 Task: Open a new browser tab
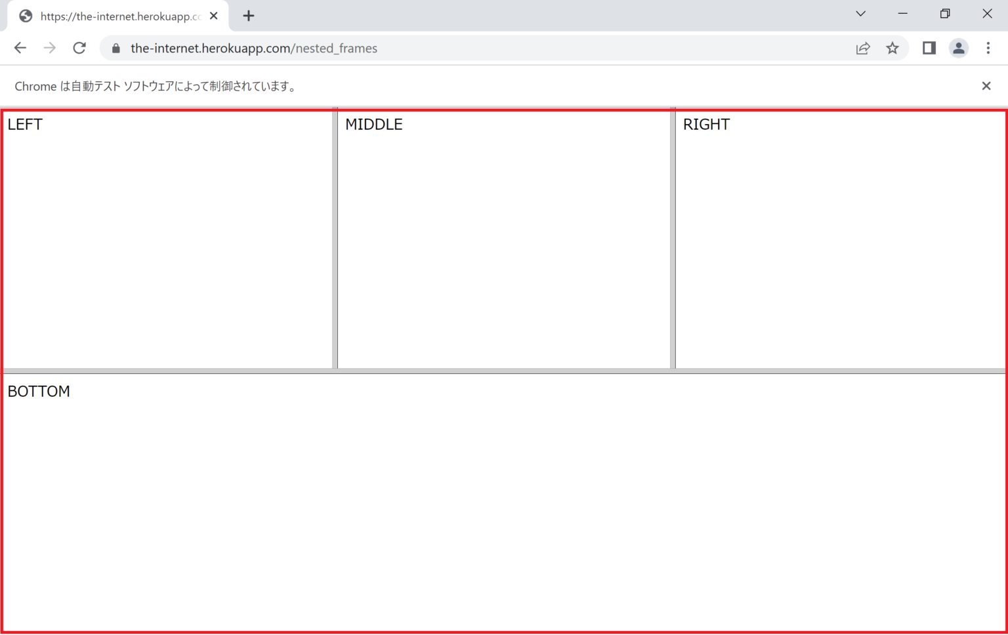248,15
